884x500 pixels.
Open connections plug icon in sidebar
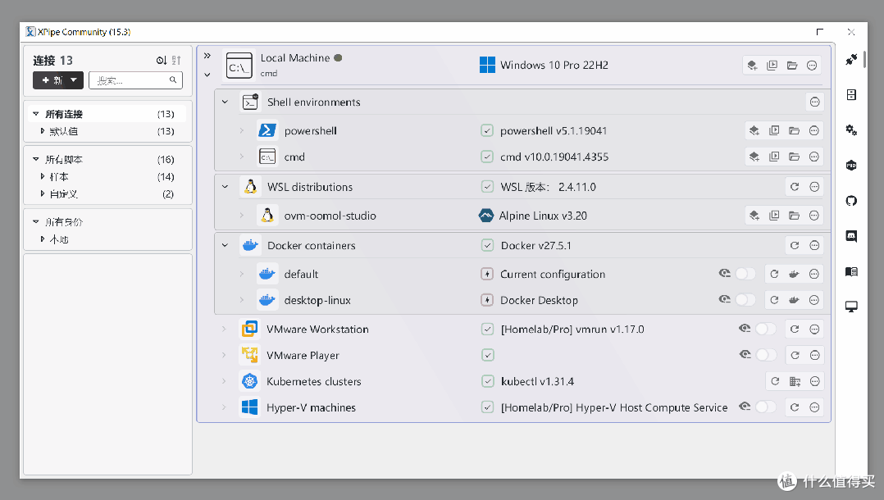(x=851, y=59)
